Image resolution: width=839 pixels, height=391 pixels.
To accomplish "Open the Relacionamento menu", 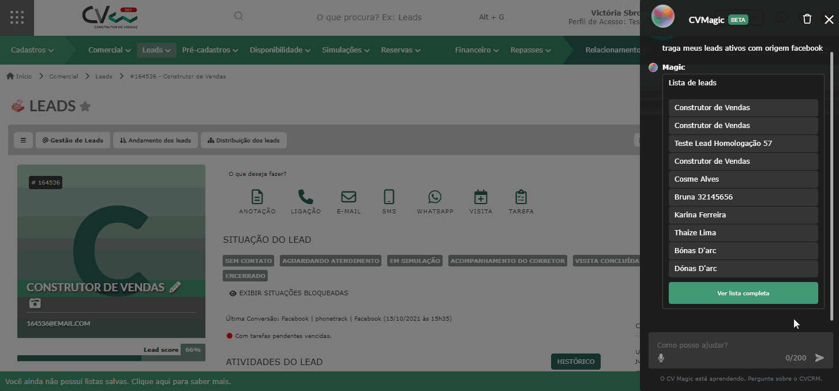I will [613, 50].
